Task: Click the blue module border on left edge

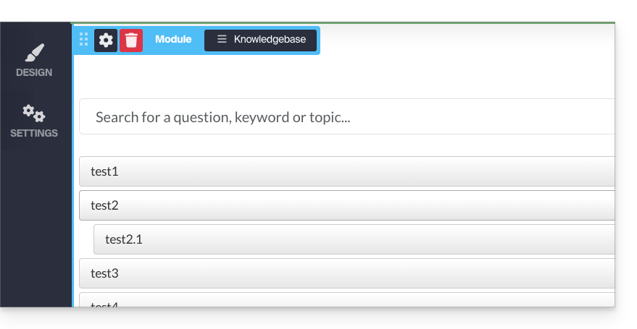Action: pyautogui.click(x=73, y=181)
